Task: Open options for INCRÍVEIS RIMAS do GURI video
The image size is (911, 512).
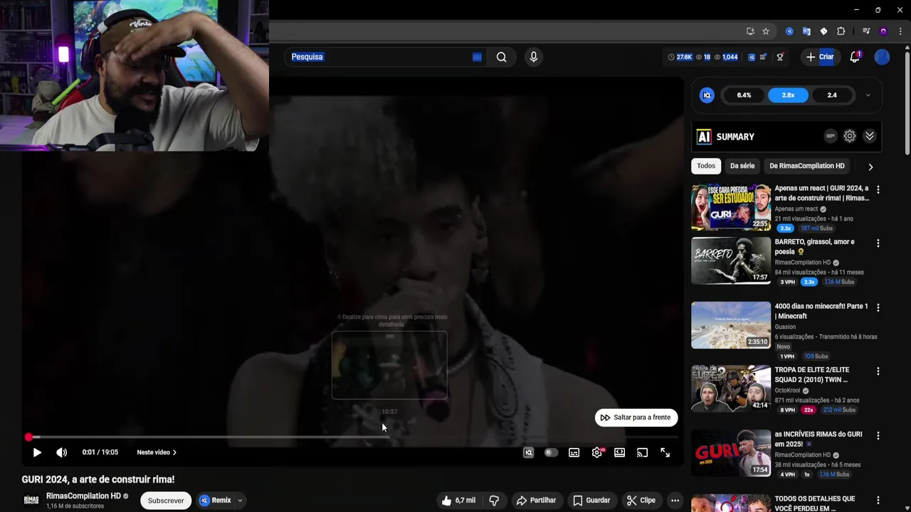Action: [x=878, y=435]
